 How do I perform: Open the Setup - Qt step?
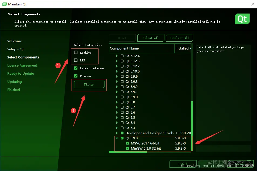[x=15, y=49]
